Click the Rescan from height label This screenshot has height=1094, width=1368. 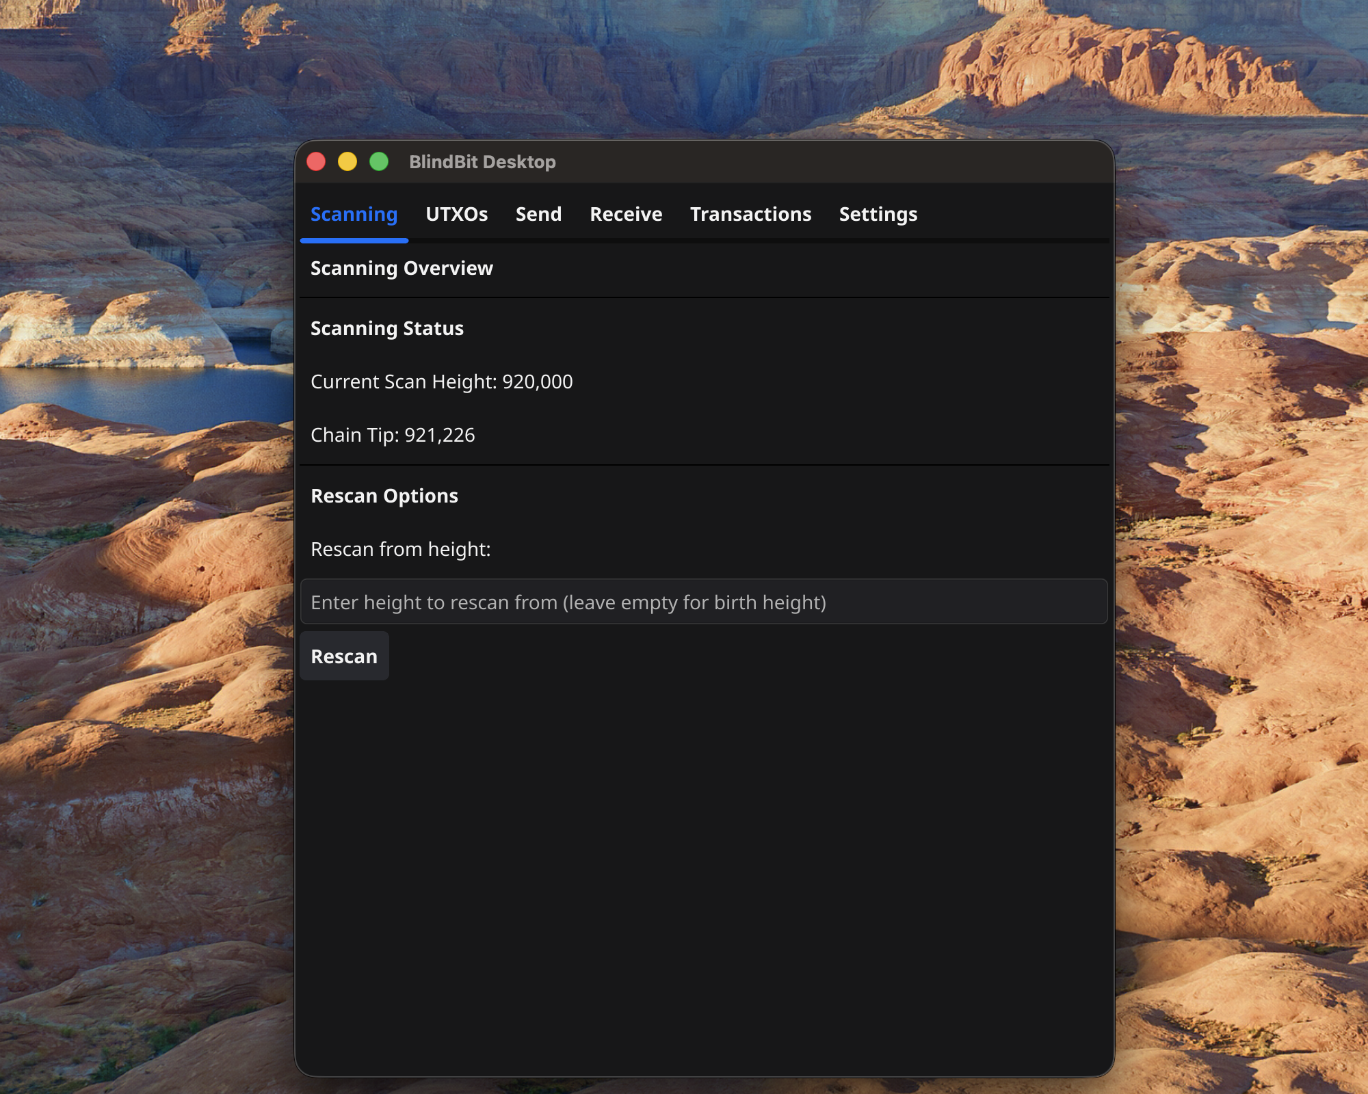[x=400, y=549]
